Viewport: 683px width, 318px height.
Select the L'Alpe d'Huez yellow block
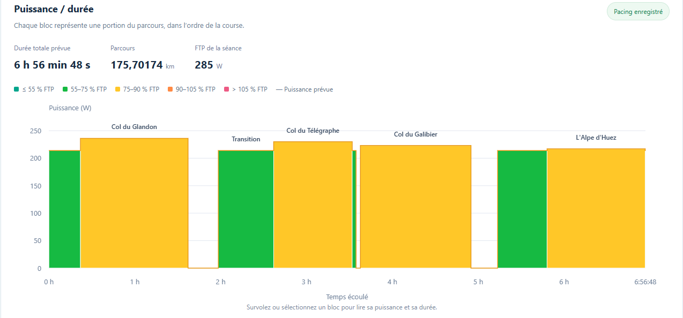click(x=596, y=208)
